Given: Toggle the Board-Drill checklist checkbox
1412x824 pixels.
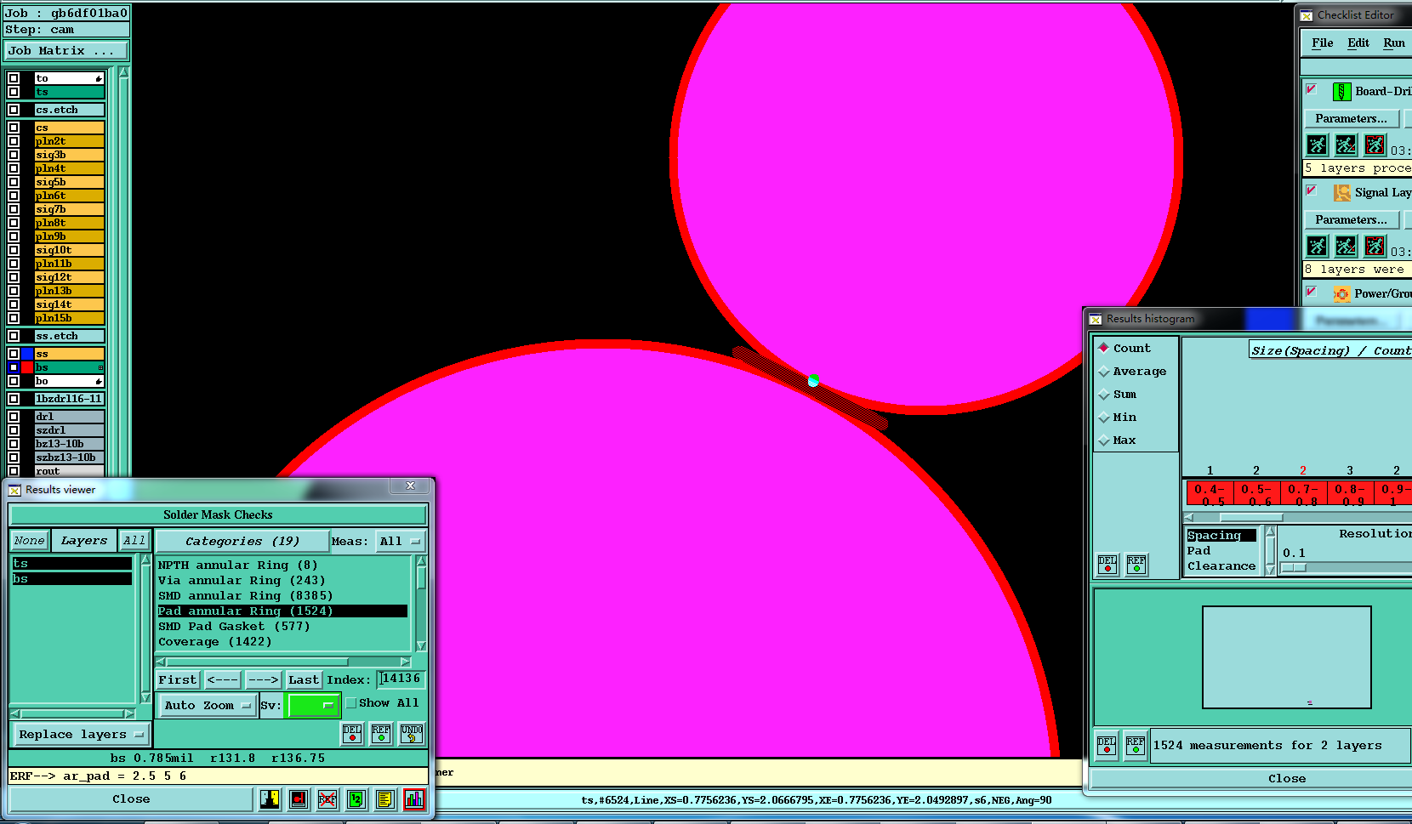Looking at the screenshot, I should point(1312,89).
